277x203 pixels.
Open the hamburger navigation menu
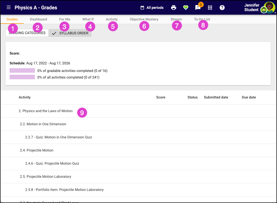tap(9, 7)
